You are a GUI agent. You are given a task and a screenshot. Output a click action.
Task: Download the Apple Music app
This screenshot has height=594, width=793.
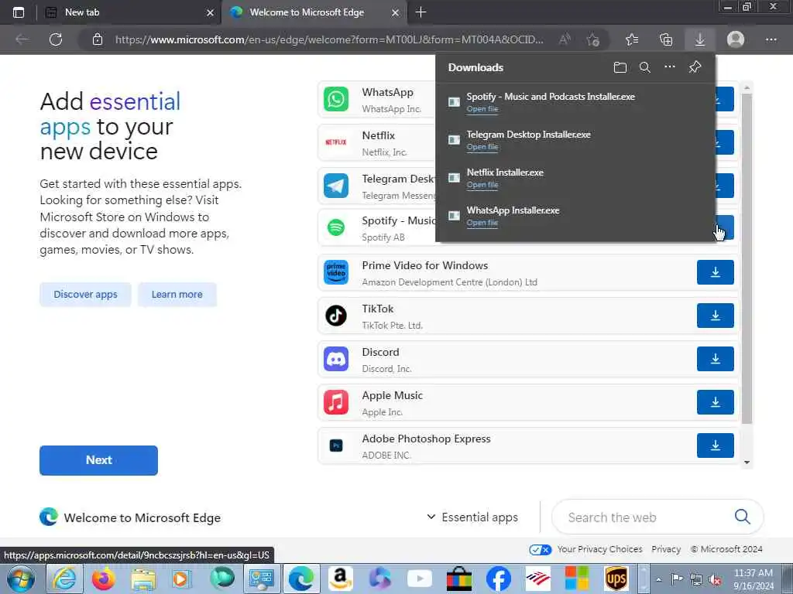715,402
